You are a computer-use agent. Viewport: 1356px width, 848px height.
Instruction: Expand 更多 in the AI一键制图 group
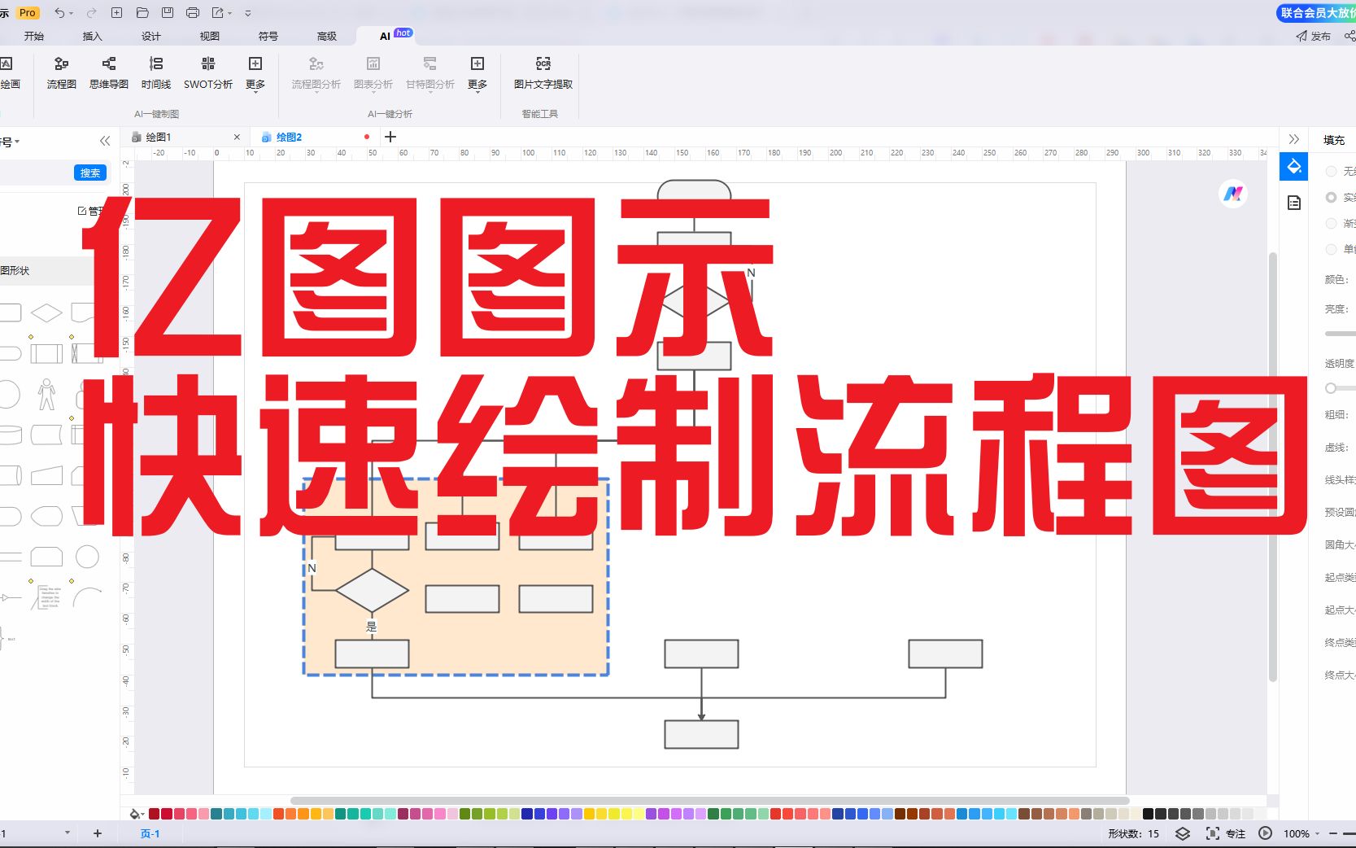(255, 74)
